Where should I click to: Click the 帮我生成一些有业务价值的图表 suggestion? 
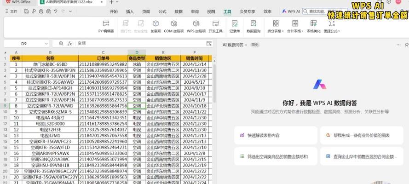[362, 135]
